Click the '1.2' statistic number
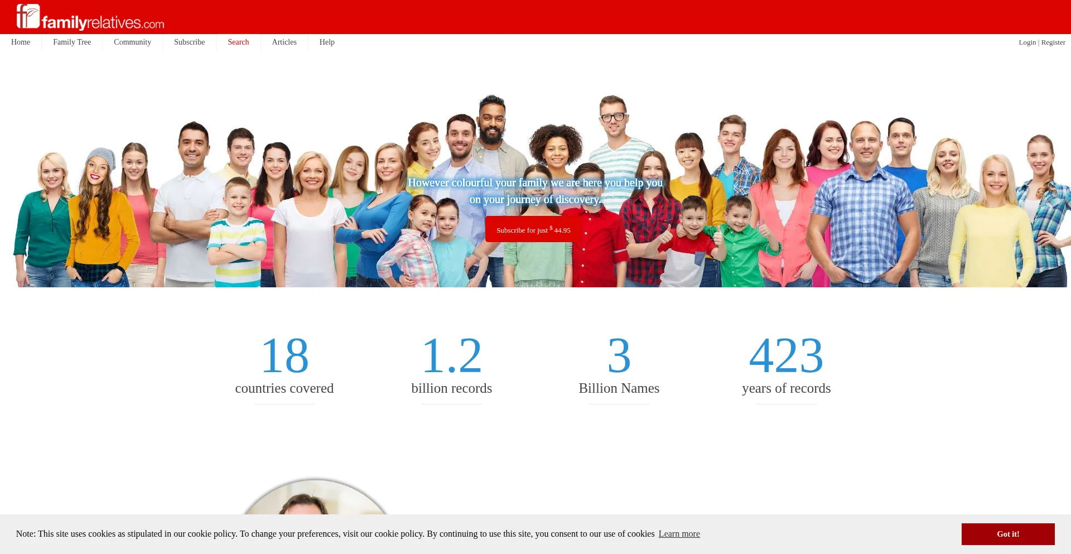Viewport: 1071px width, 554px height. (452, 356)
